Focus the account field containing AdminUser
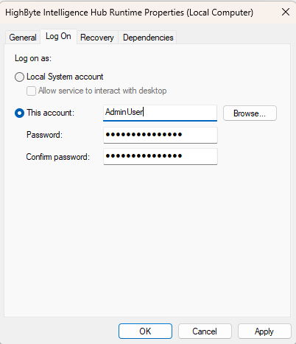The image size is (296, 344). click(160, 113)
